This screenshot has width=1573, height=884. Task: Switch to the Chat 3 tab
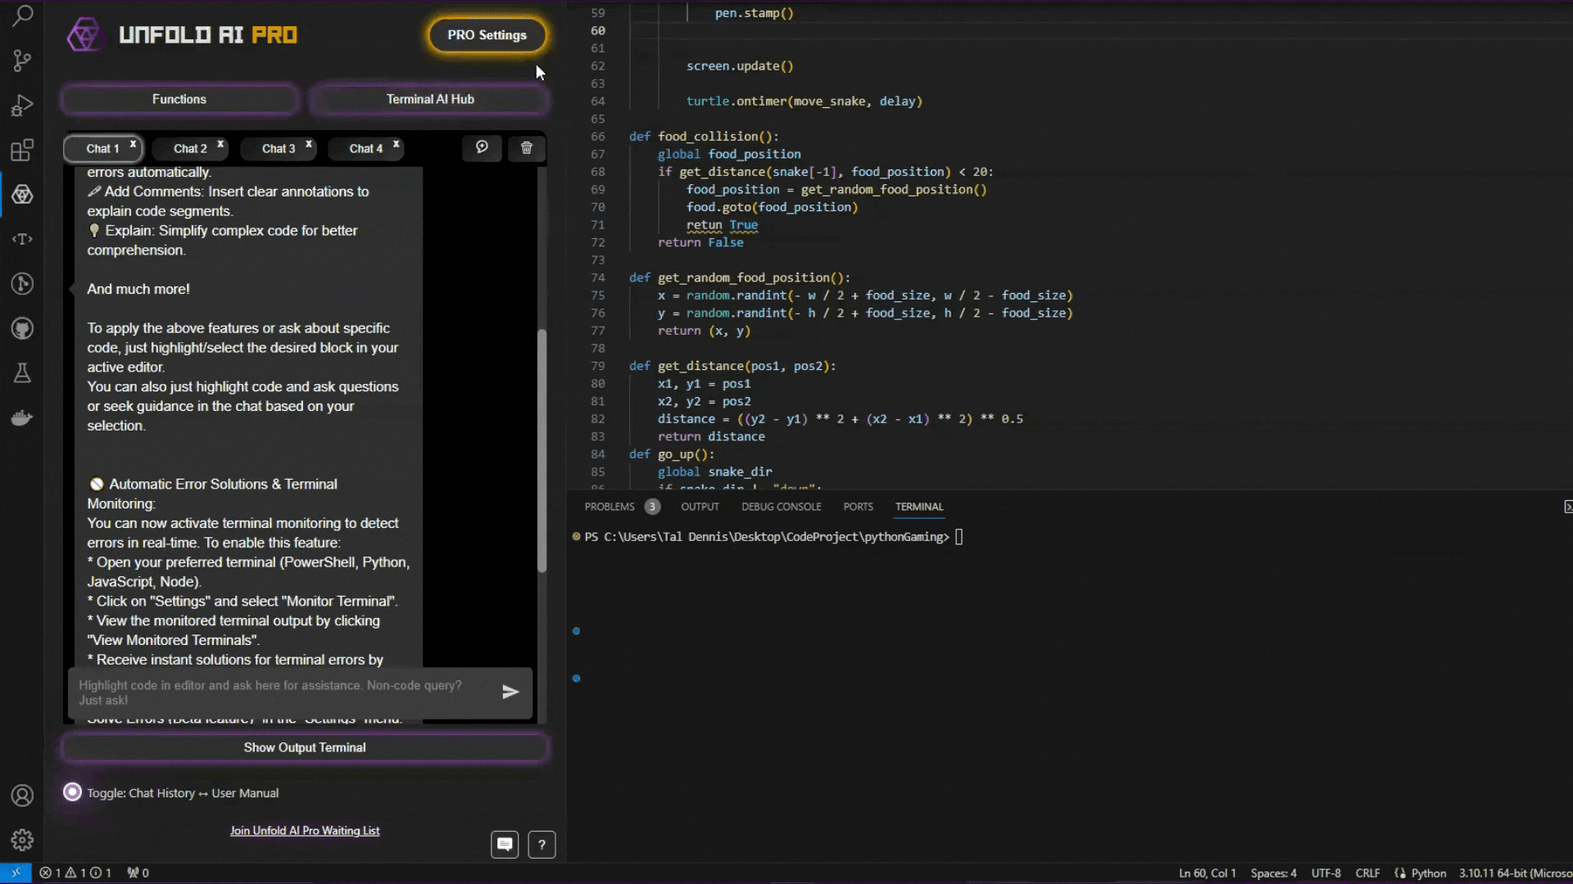[x=278, y=149]
